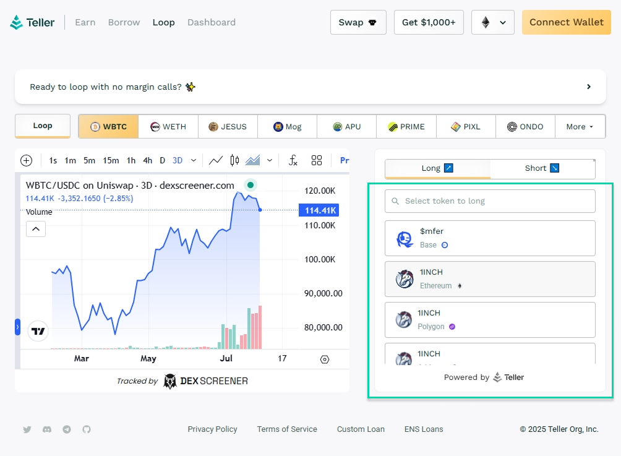
Task: Switch to the candlestick chart style icon
Action: point(234,160)
